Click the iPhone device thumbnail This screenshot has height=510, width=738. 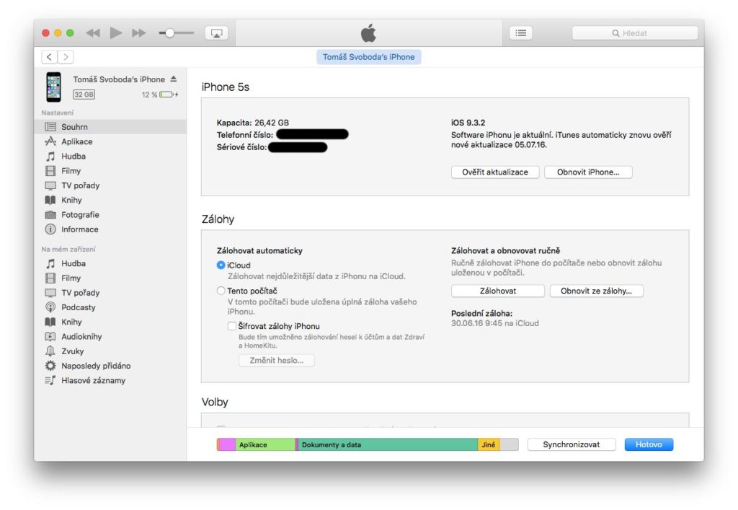(53, 87)
